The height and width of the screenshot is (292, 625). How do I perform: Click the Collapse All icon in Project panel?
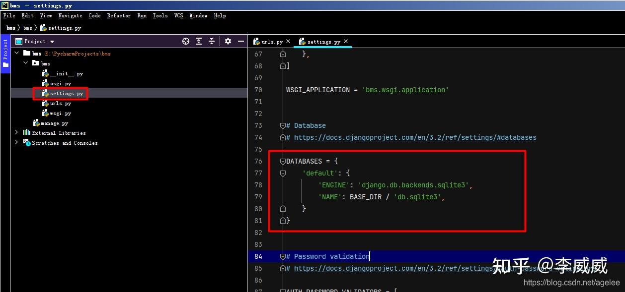[x=212, y=42]
